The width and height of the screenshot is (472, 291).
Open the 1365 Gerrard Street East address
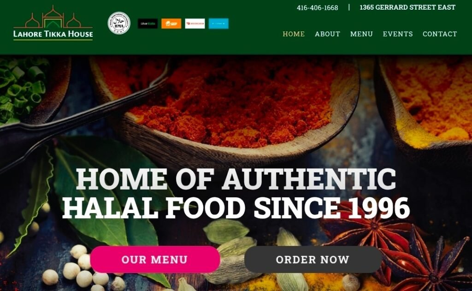[x=407, y=7]
